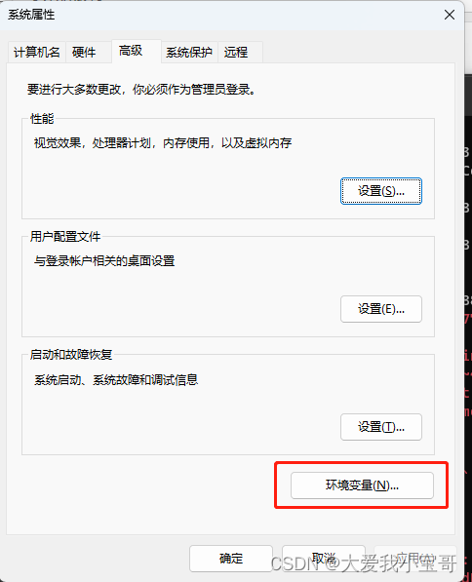Click the 与登录帐户相关的桌面设置 description text
Image resolution: width=472 pixels, height=582 pixels.
click(104, 261)
